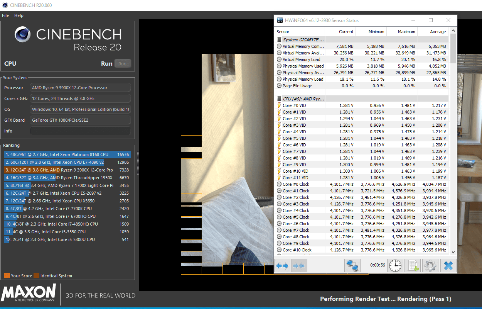Click the Your Score legend swatch

pyautogui.click(x=7, y=276)
